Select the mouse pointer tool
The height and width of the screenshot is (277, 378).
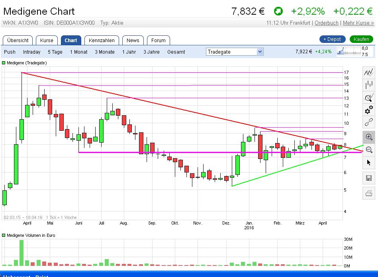pyautogui.click(x=369, y=163)
